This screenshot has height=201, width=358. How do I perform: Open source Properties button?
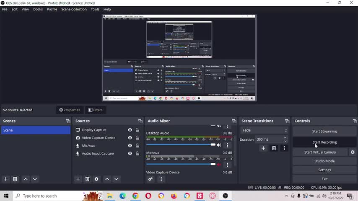(70, 110)
